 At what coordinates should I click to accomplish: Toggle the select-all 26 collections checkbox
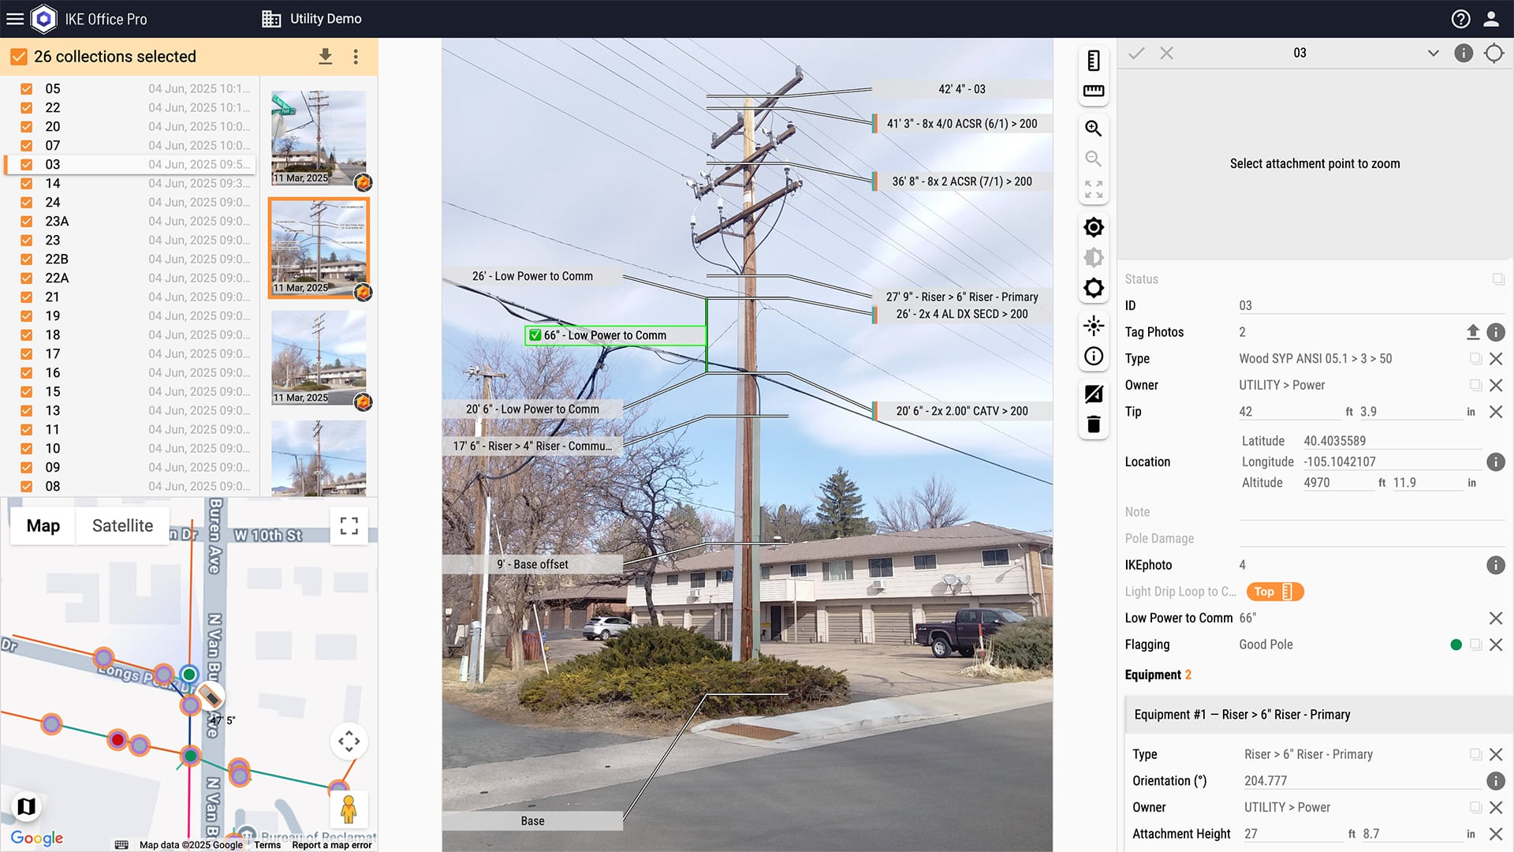pos(17,57)
